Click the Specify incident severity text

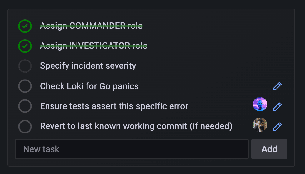tap(88, 66)
